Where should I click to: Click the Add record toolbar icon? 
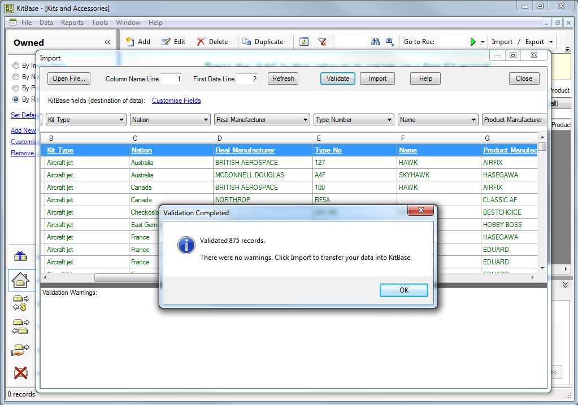tap(130, 42)
